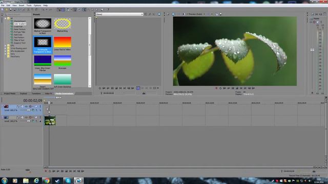Toggle Enable Snapping toolbar button
This screenshot has height=184, width=328.
pos(59,10)
